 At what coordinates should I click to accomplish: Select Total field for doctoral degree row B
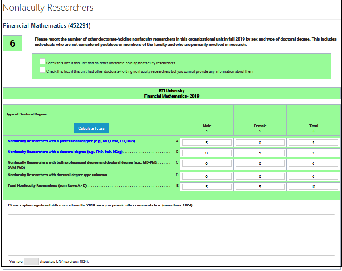point(313,153)
